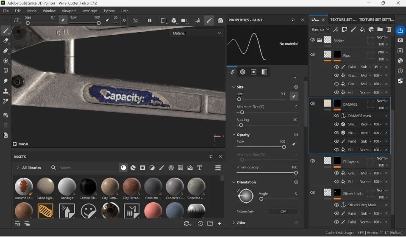Click the Angle slider handle
Screen dimensions: 406x237
coord(261,199)
